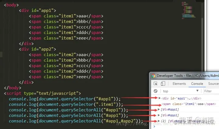Screen dimensions: 219x129
Task: Click the script type="text/javascript" line
Action: [x=42, y=93]
